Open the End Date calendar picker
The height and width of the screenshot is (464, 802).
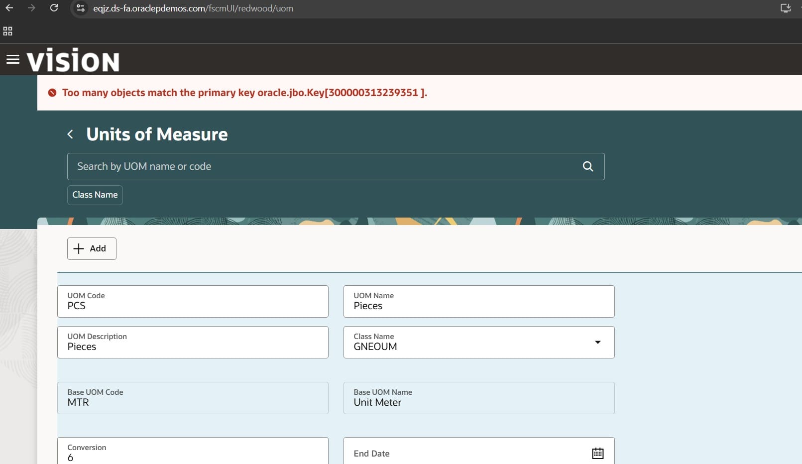(x=597, y=453)
